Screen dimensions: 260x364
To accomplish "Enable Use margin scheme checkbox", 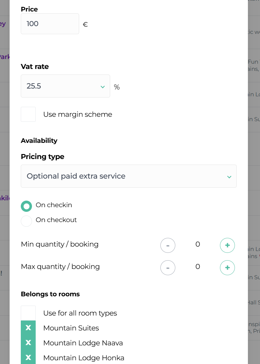I will (x=28, y=114).
